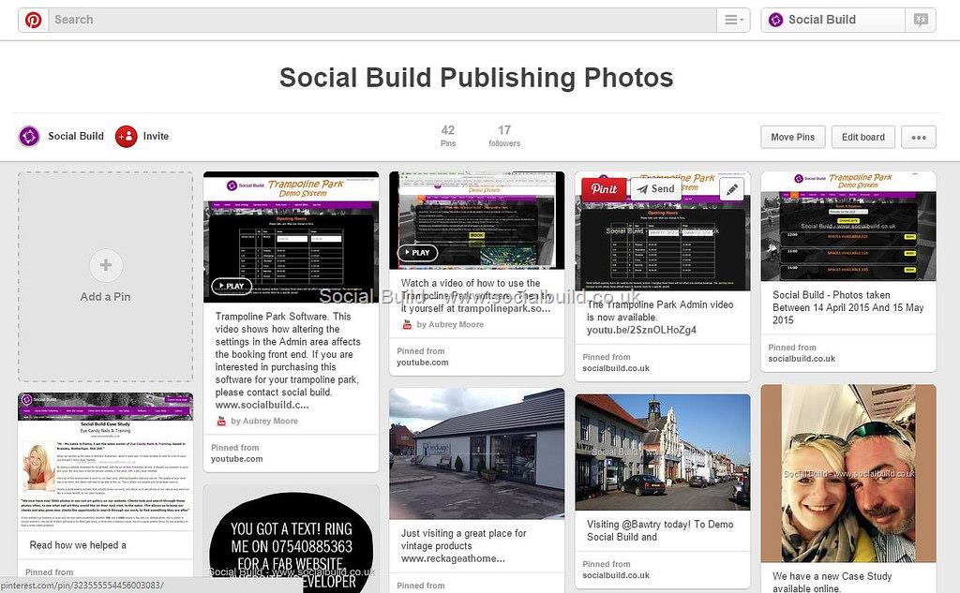Open the couple selfie pin thumbnail
Screen dimensions: 960x593
coord(847,473)
